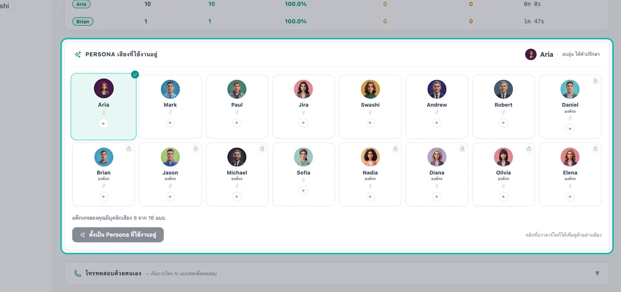Image resolution: width=621 pixels, height=292 pixels.
Task: Play Sofia's voice sample
Action: coord(303,190)
